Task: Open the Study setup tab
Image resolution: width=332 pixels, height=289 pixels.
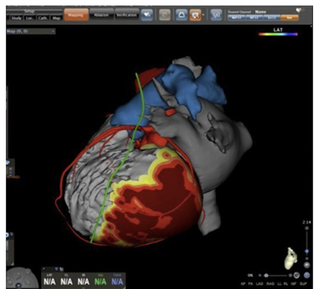Action: tap(16, 18)
